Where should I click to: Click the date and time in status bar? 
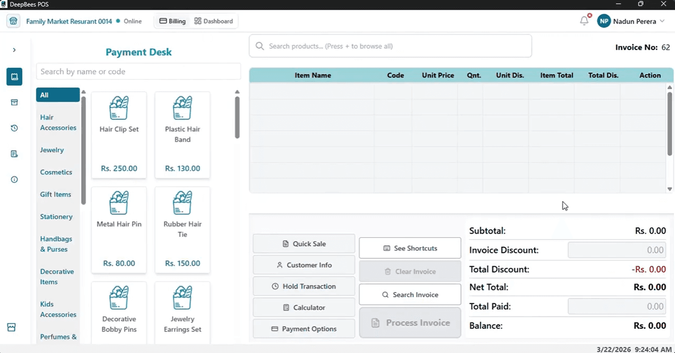633,349
